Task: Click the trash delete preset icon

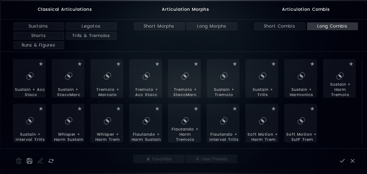Action: 19,161
